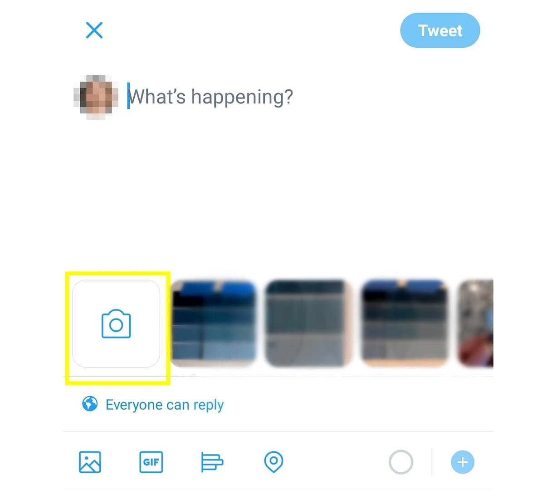The width and height of the screenshot is (557, 490).
Task: Close the tweet composer with X
Action: [94, 30]
